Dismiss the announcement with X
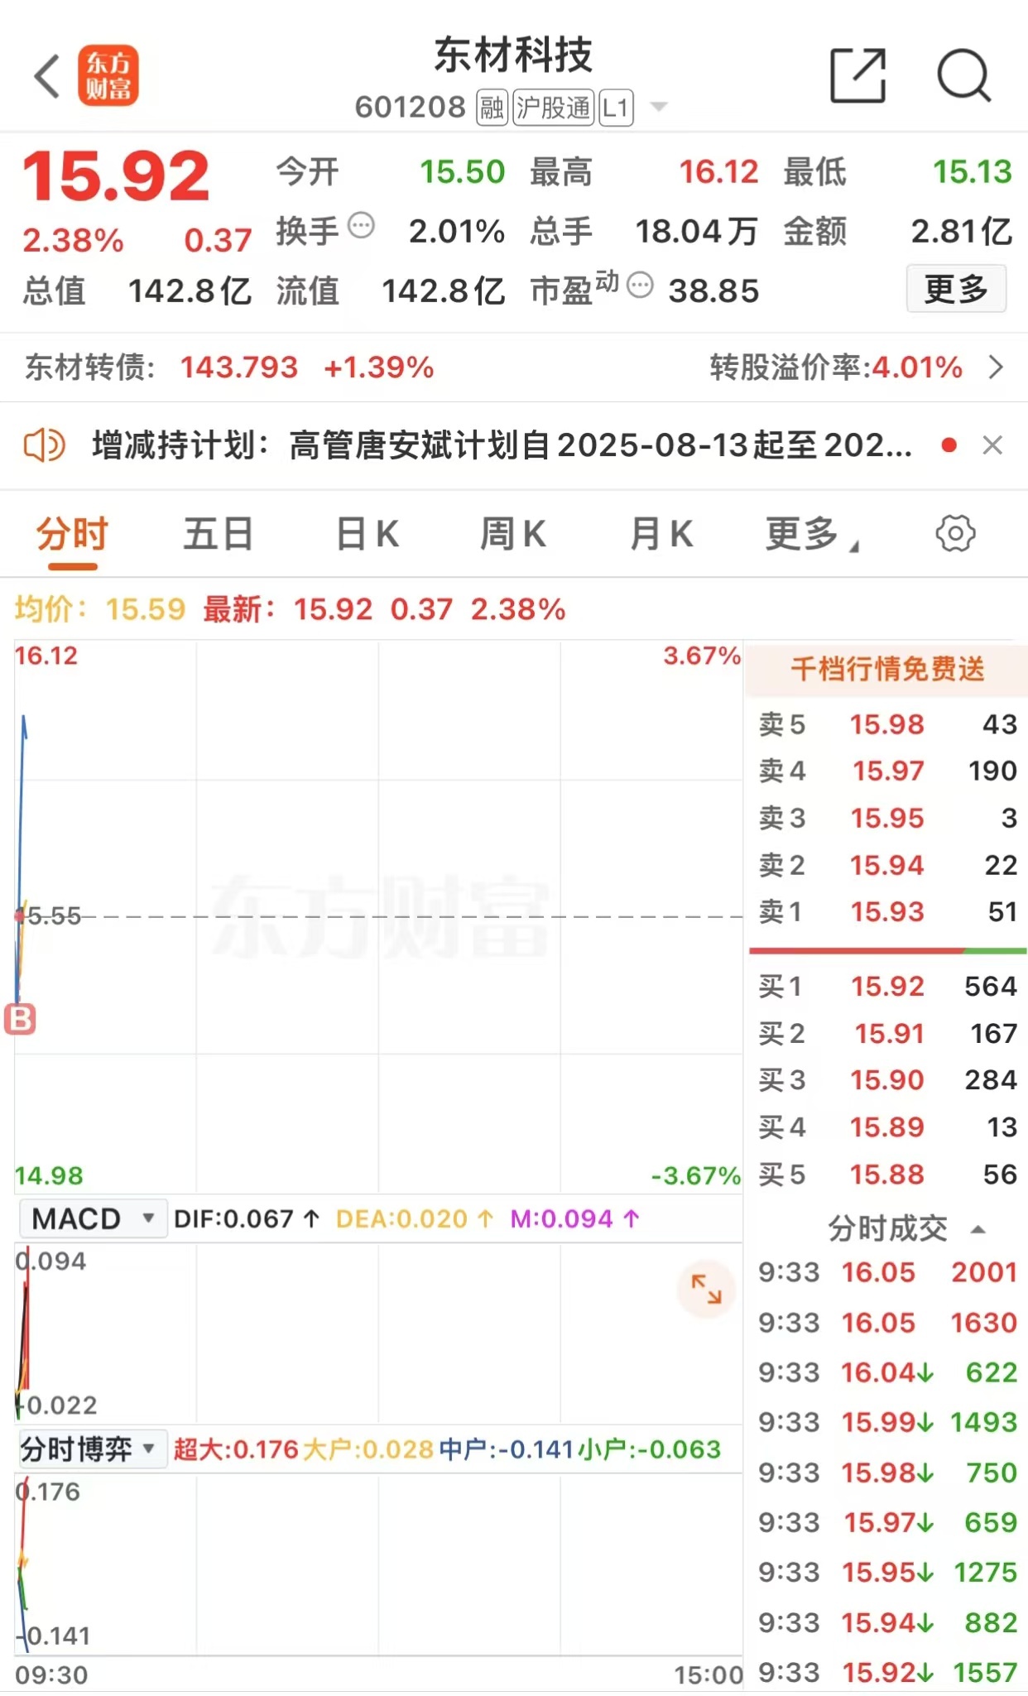This screenshot has height=1696, width=1028. pos(992,445)
